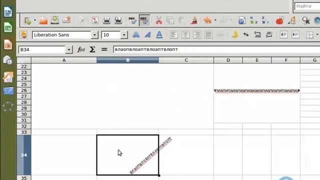Open the Styles and Formatting icon

pos(23,34)
